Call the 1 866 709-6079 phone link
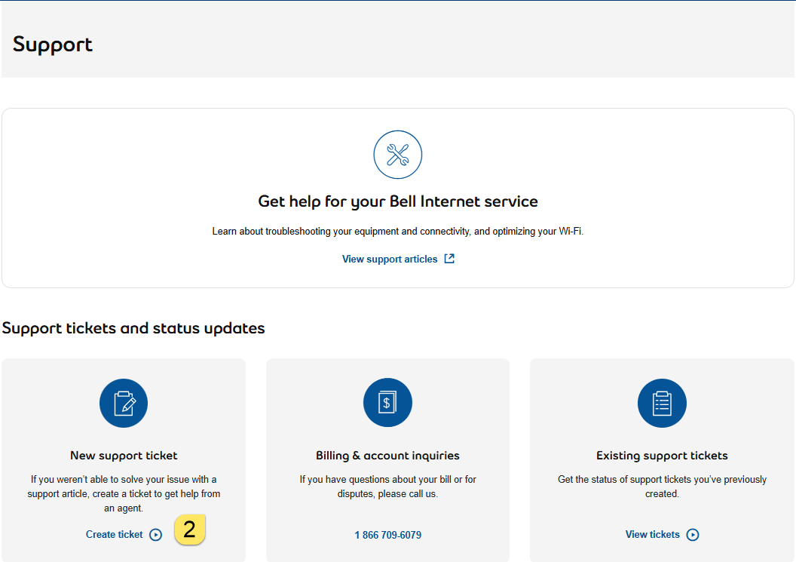The width and height of the screenshot is (796, 562). tap(387, 535)
